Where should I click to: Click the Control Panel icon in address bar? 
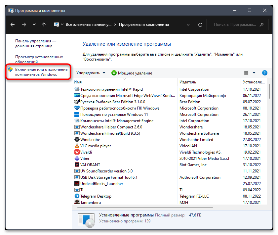[x=57, y=24]
